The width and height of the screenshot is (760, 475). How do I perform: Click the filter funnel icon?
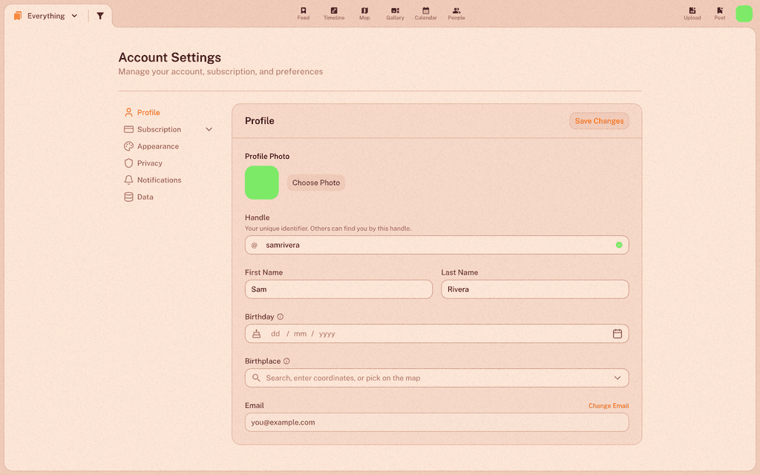click(x=100, y=16)
